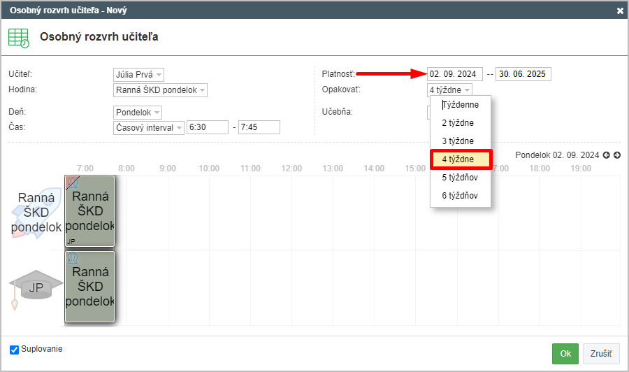Click the 19:00 time header
Image resolution: width=629 pixels, height=372 pixels.
coord(581,169)
